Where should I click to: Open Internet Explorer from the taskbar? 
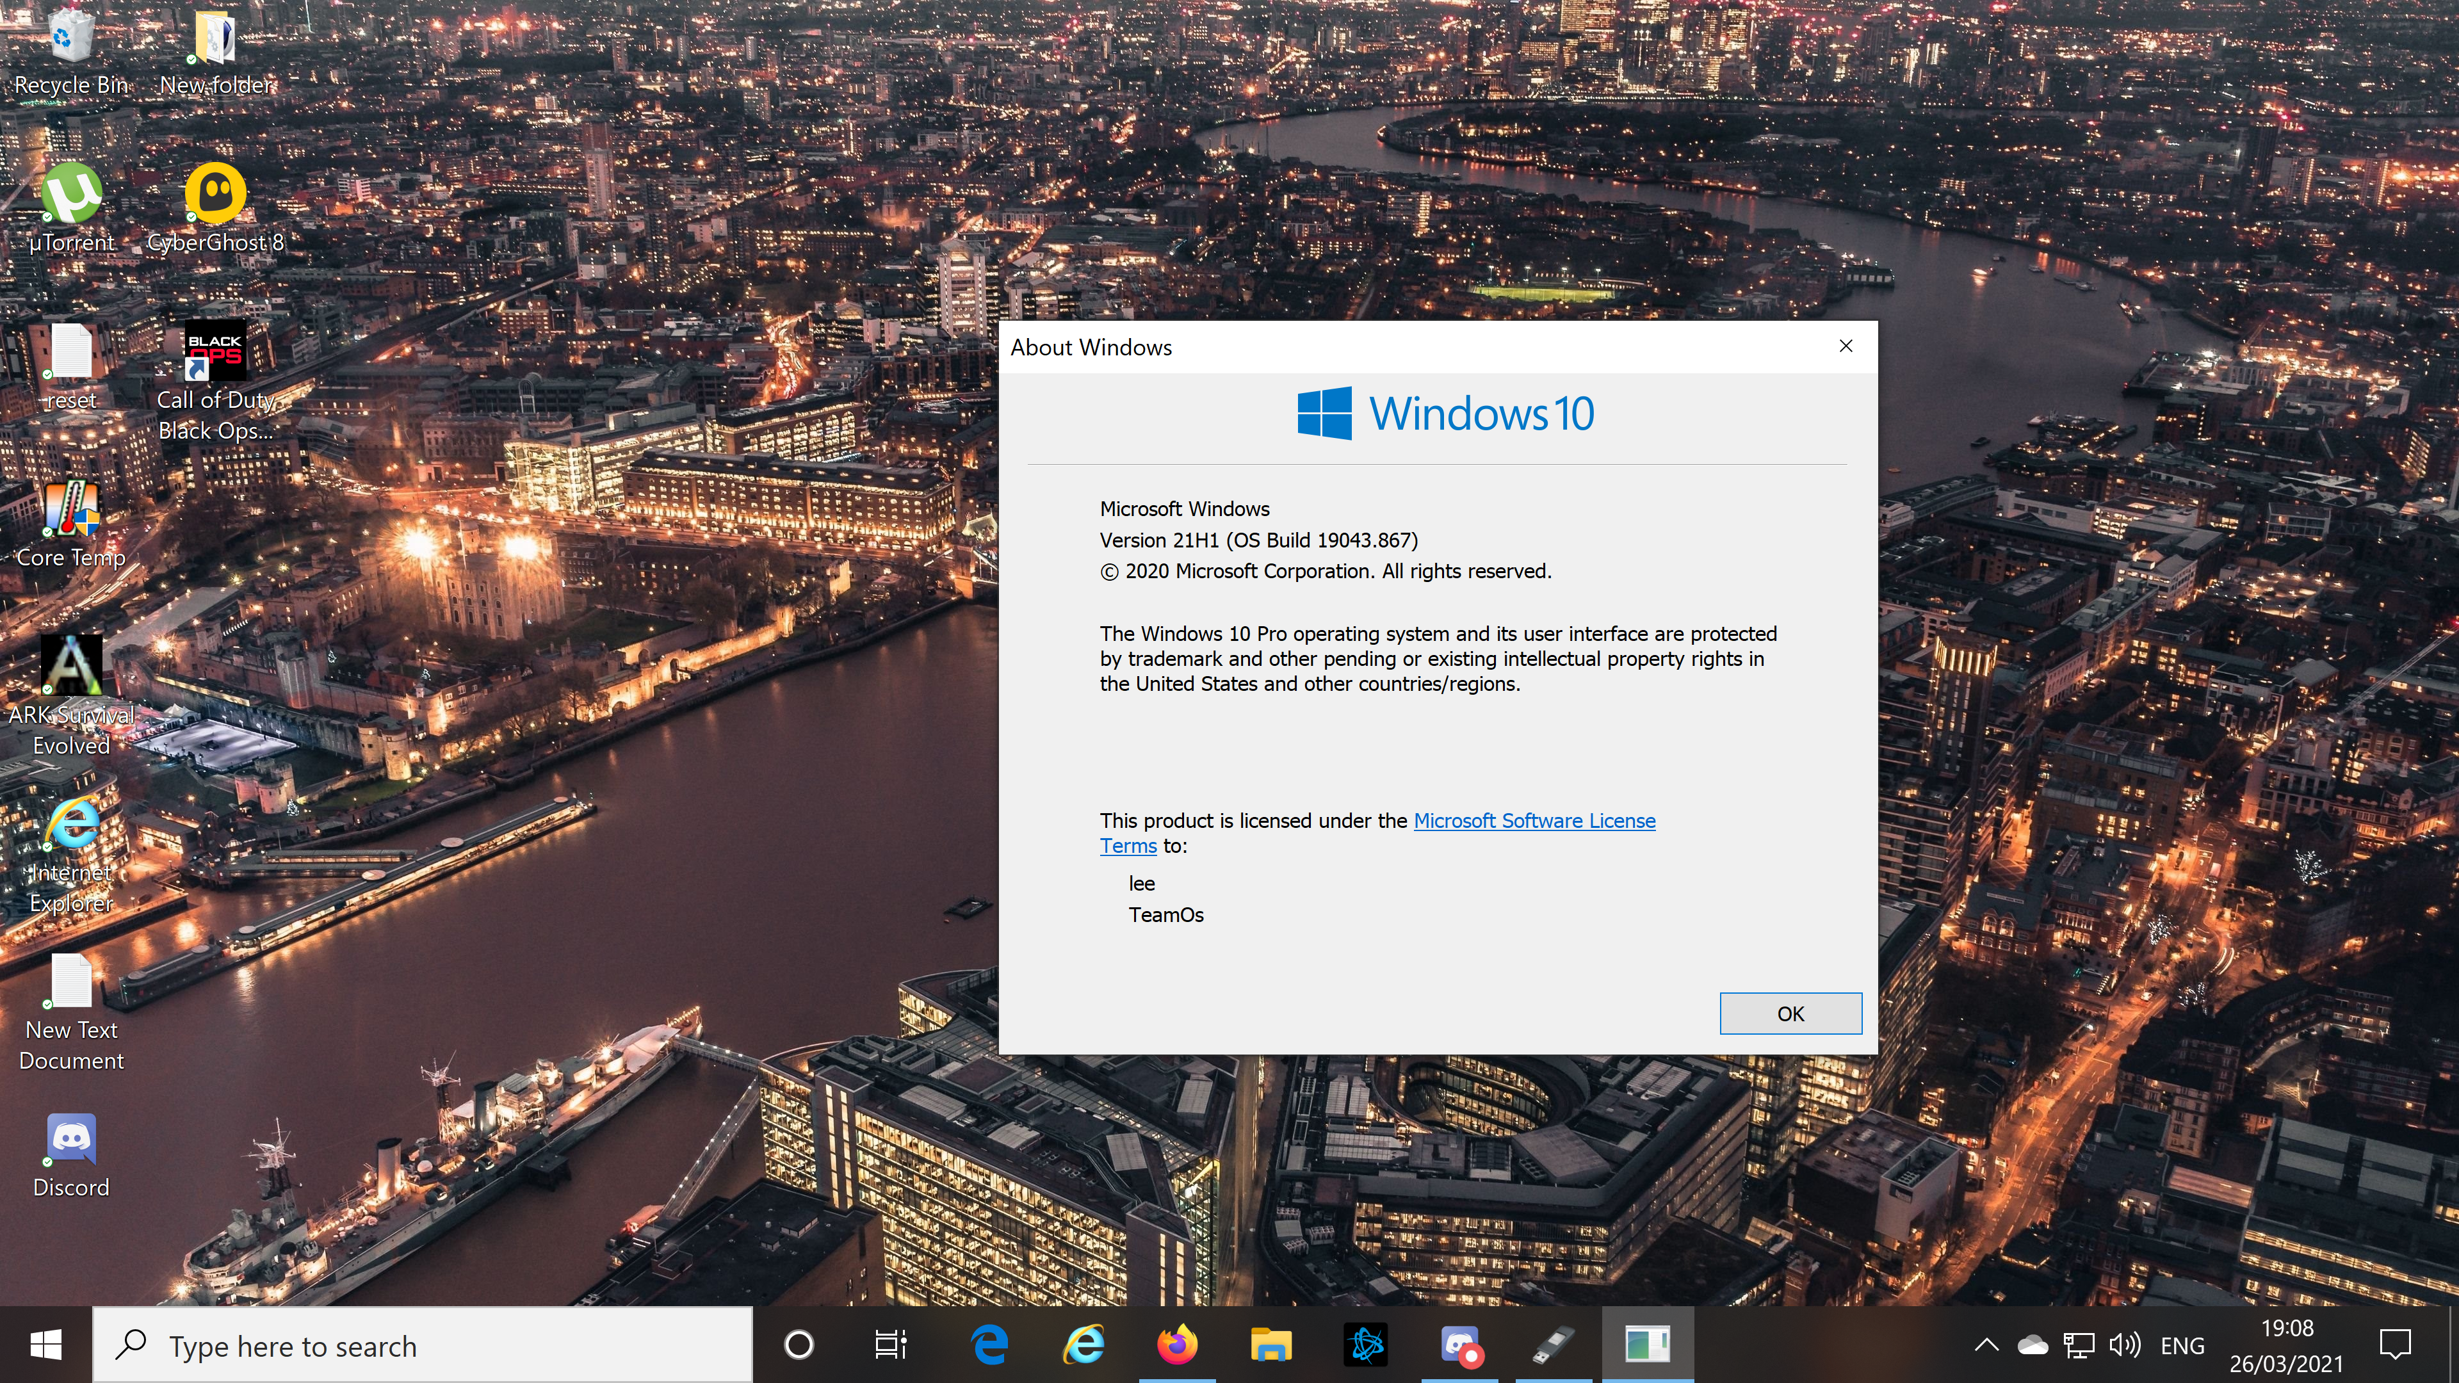[x=1083, y=1345]
